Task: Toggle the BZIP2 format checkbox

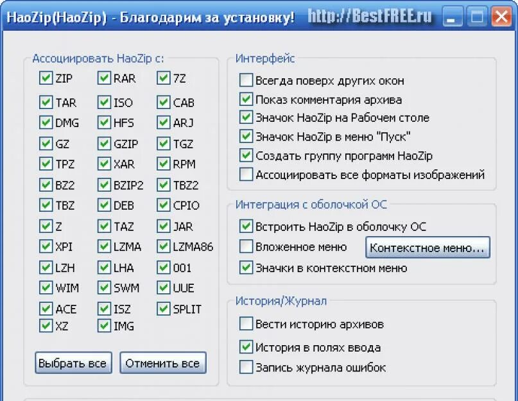Action: [x=104, y=185]
